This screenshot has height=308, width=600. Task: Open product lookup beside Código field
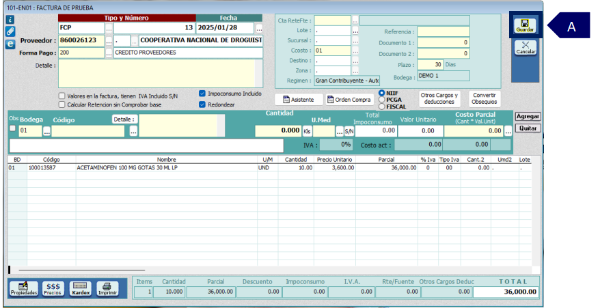pos(133,131)
